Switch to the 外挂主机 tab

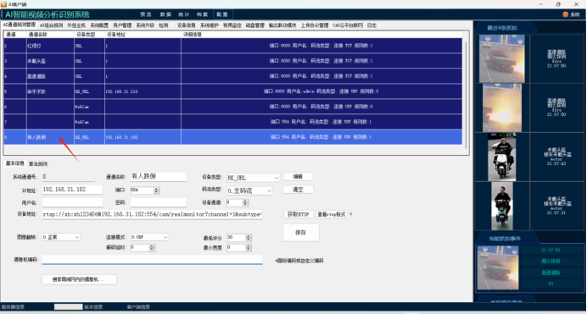(76, 25)
